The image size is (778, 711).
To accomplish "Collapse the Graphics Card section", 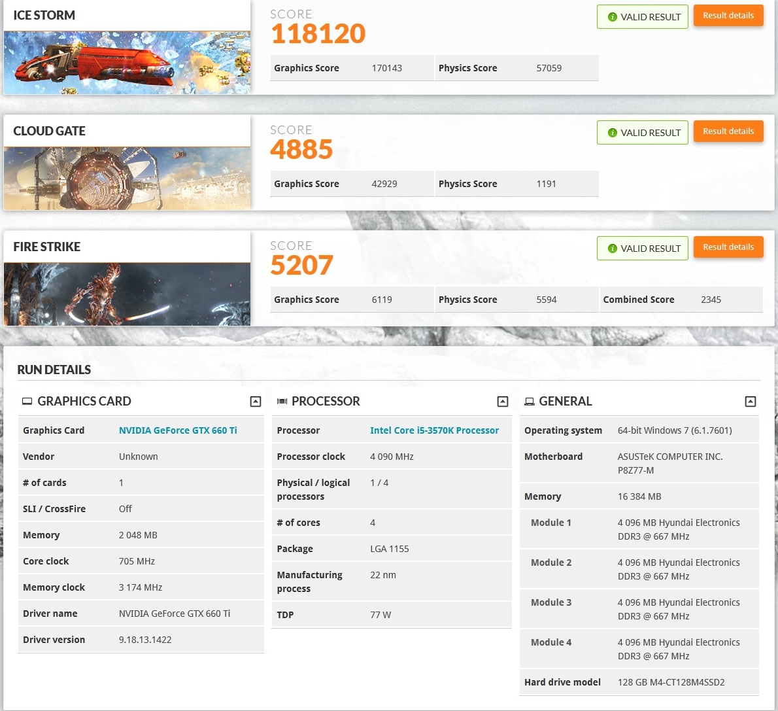I will coord(256,401).
